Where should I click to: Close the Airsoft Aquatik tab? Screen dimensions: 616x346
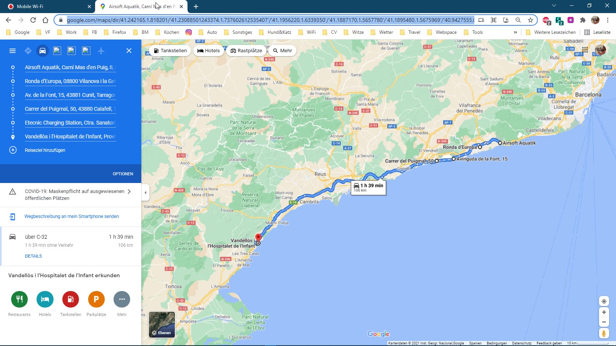[181, 7]
